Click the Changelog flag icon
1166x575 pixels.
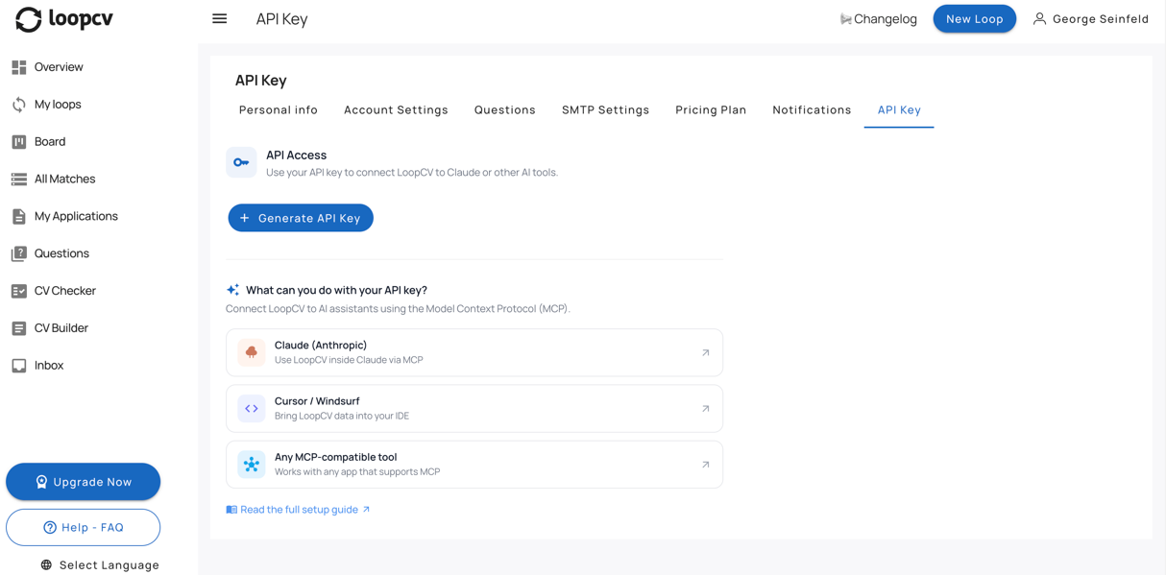[845, 19]
